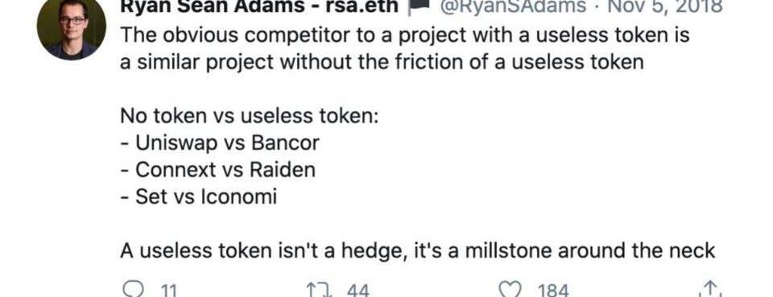Click the reply speech bubble icon
Viewport: 773px width, 297px height.
click(132, 291)
